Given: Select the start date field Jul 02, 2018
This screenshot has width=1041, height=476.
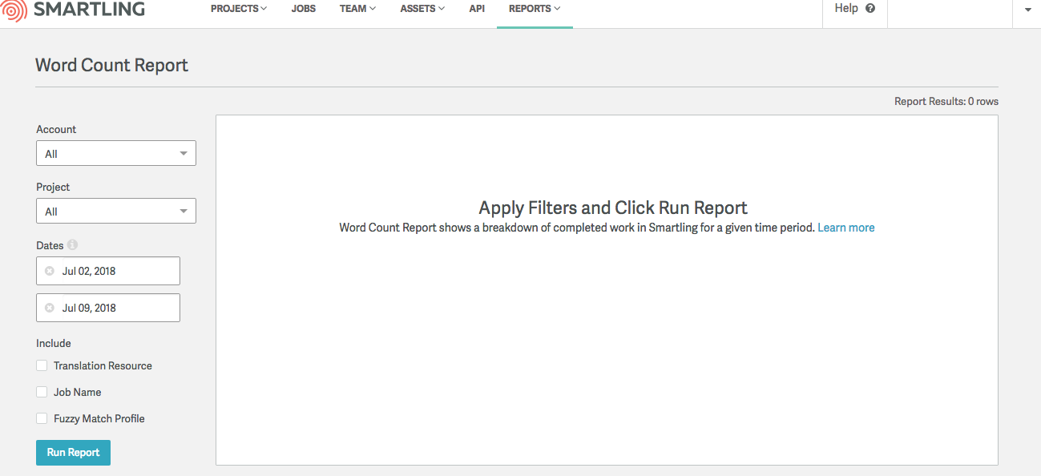Looking at the screenshot, I should 108,271.
